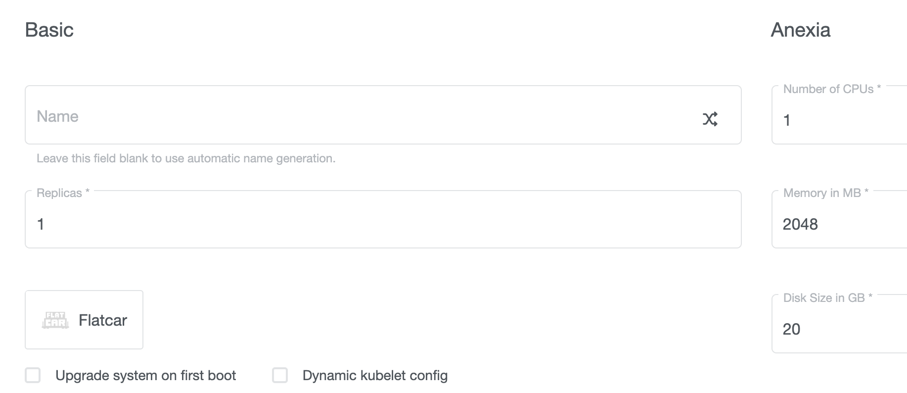Select the CPU count value 1
This screenshot has width=907, height=393.
787,120
